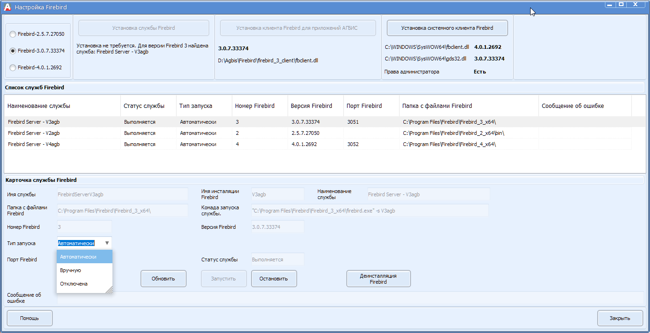Sort by Порт Firebird column header
The image size is (650, 333).
(372, 106)
